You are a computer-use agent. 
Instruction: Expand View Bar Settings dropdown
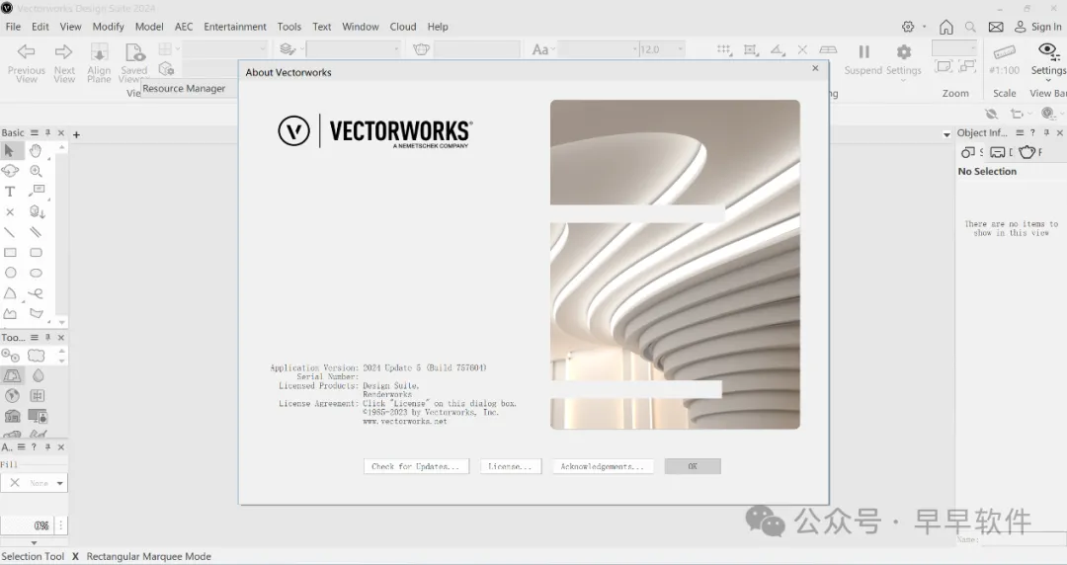pyautogui.click(x=1048, y=80)
